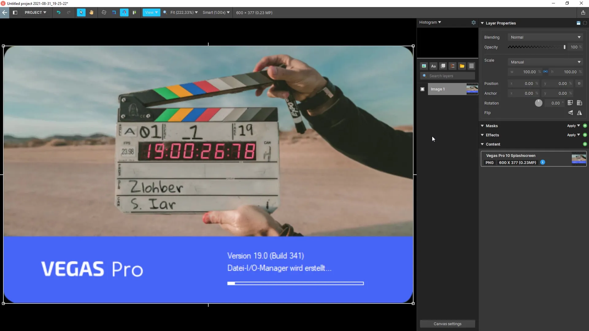
Task: Click the Canvas settings button
Action: [x=447, y=323]
